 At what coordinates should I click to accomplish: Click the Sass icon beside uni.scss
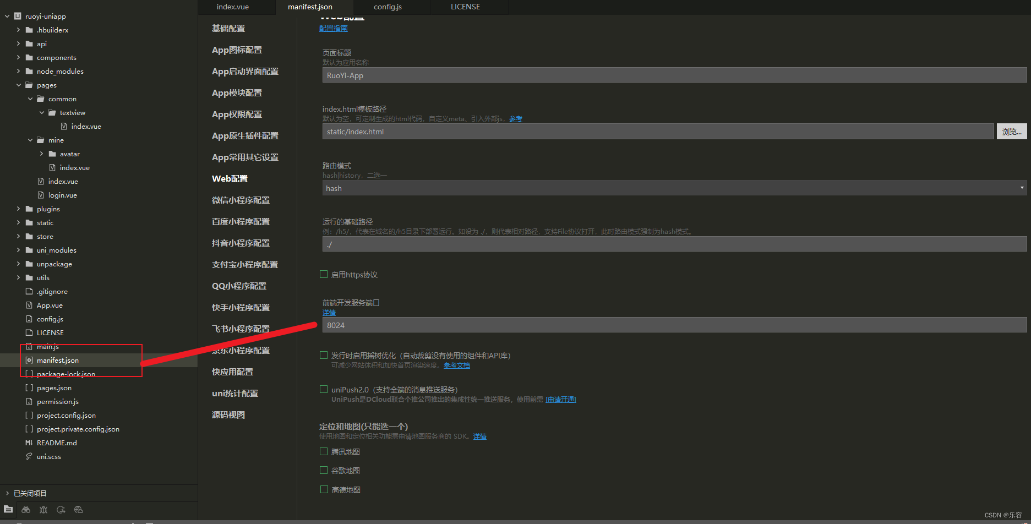tap(29, 456)
